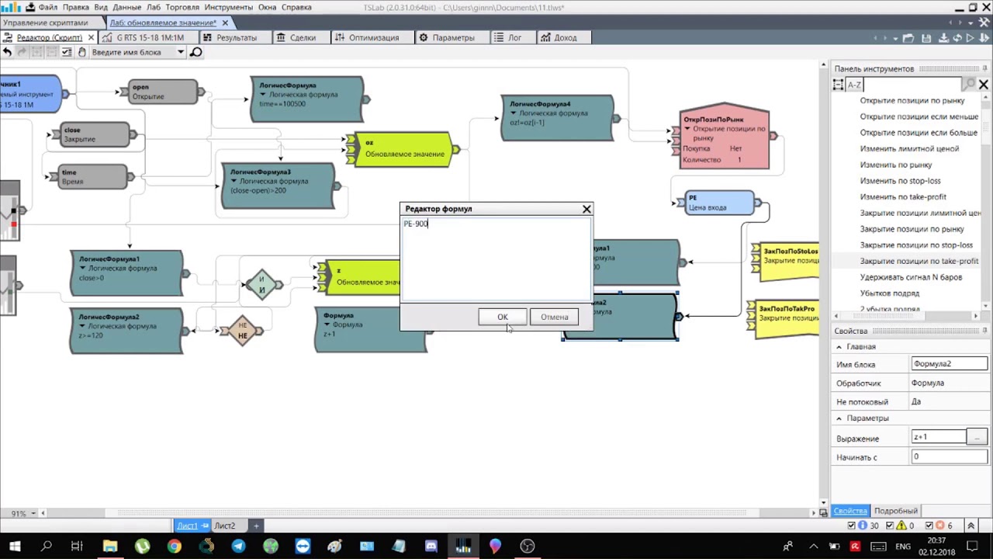Click the floppy disk save icon
Viewport: 993px width, 559px height.
pyautogui.click(x=927, y=37)
